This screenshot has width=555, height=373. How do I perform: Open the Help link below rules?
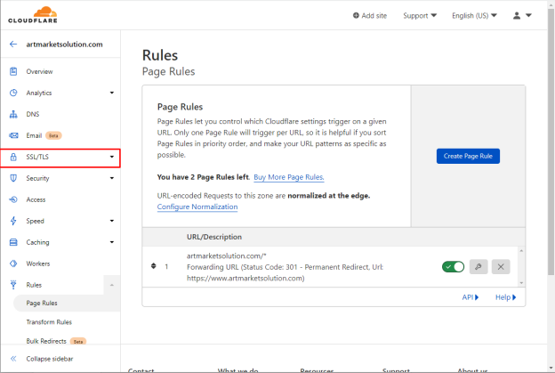[x=505, y=297]
